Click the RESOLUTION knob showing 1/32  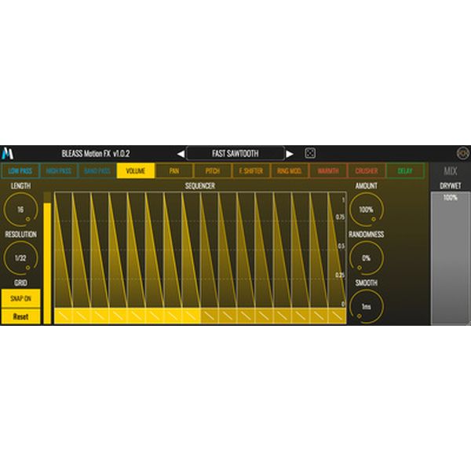(x=20, y=257)
